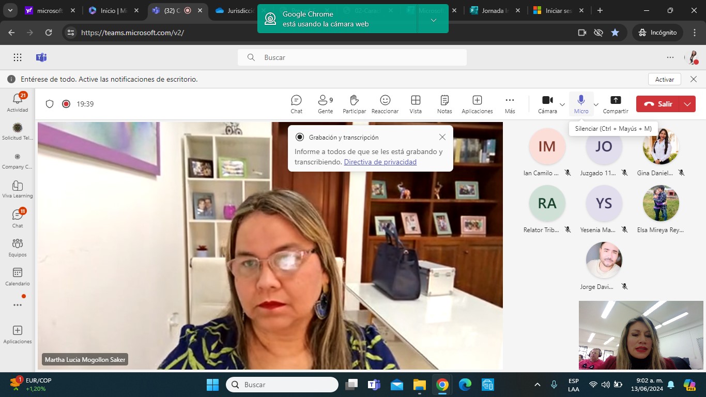Open the meeting Notas
The width and height of the screenshot is (706, 397).
[444, 104]
